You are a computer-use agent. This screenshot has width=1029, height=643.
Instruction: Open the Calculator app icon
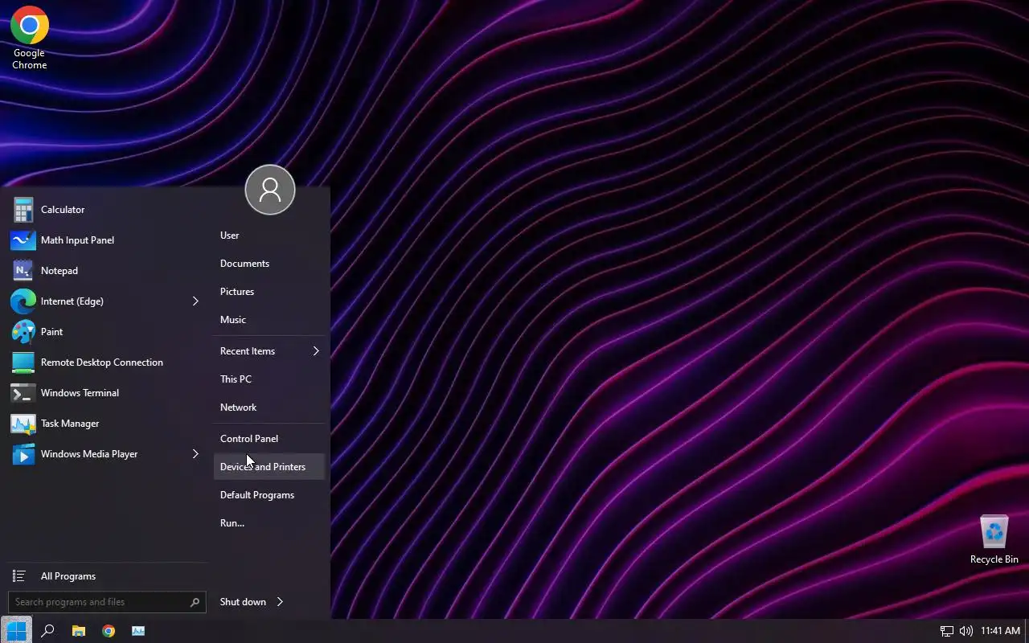(23, 210)
